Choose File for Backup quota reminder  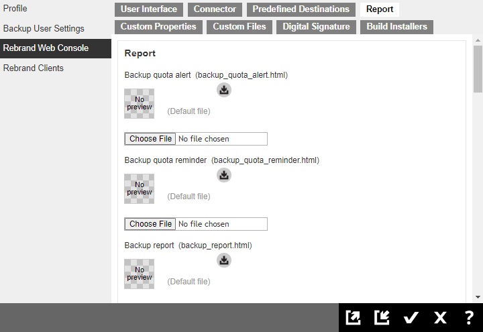pos(150,224)
